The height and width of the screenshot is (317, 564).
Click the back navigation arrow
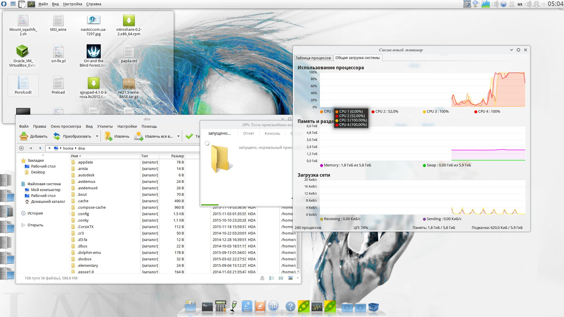21,148
